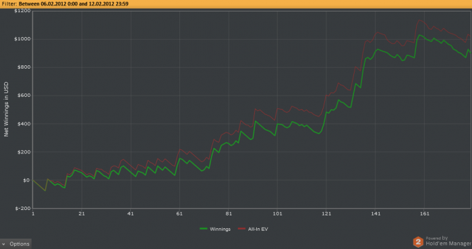Click the Hold'em Manager 2 logo icon
The width and height of the screenshot is (472, 249).
click(x=418, y=242)
